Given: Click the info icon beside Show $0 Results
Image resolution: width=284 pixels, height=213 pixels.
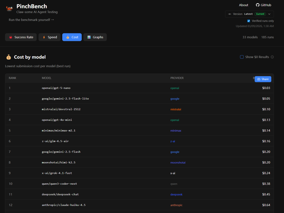Looking at the screenshot, I should (272, 57).
